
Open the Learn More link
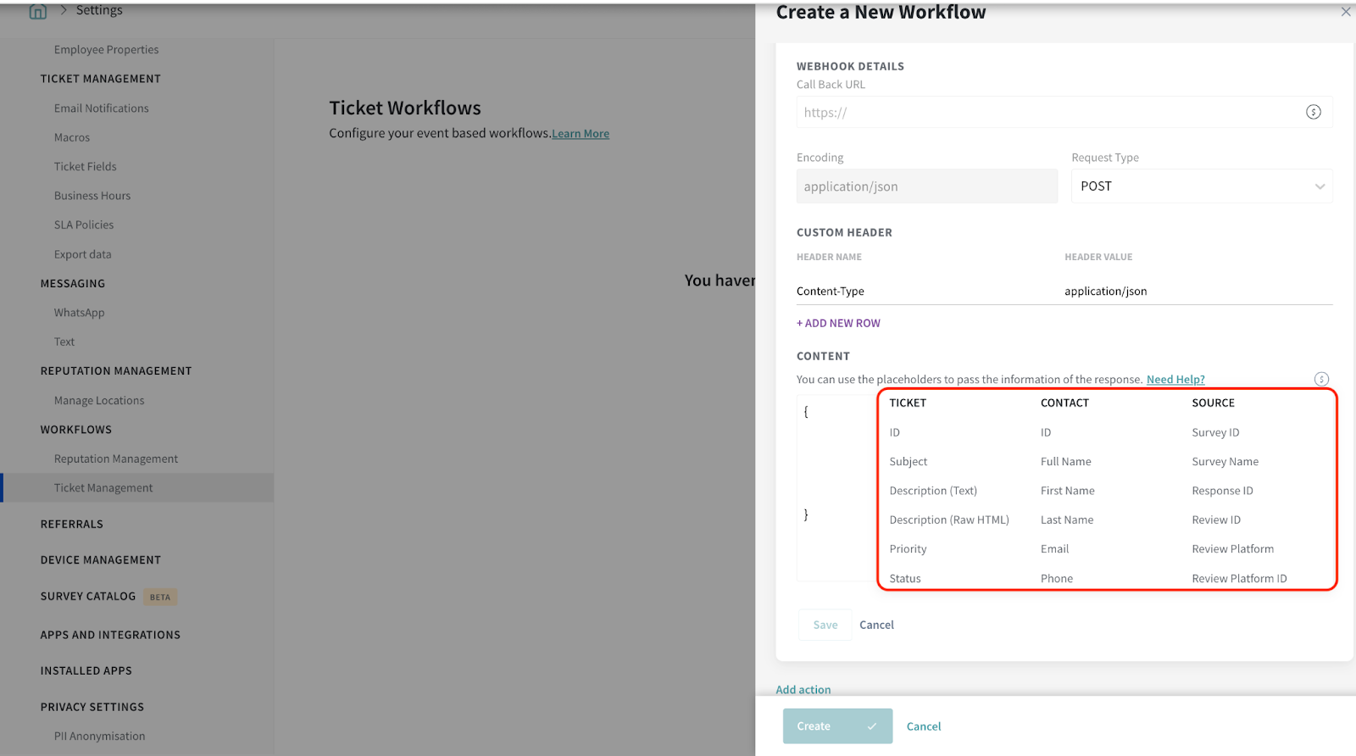point(580,134)
